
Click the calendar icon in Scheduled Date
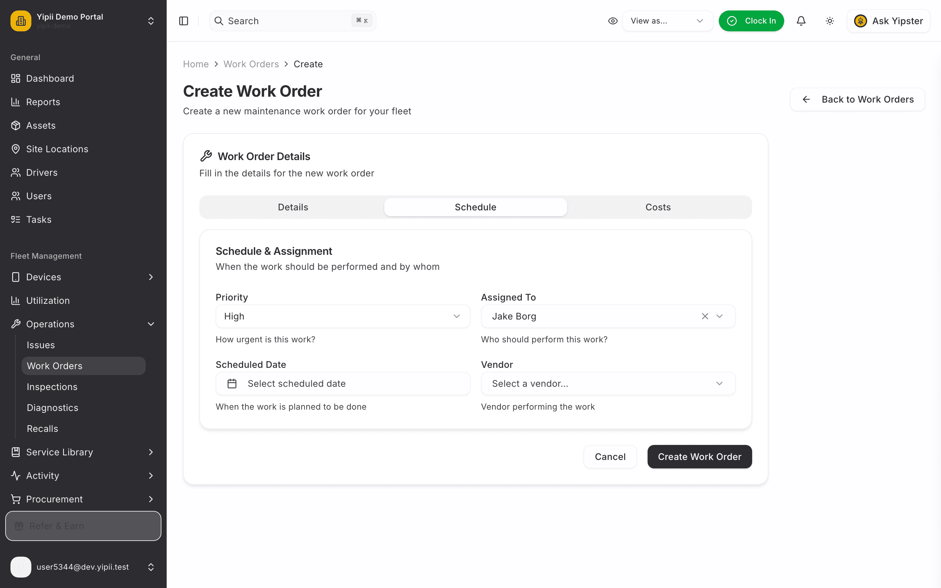click(x=232, y=384)
